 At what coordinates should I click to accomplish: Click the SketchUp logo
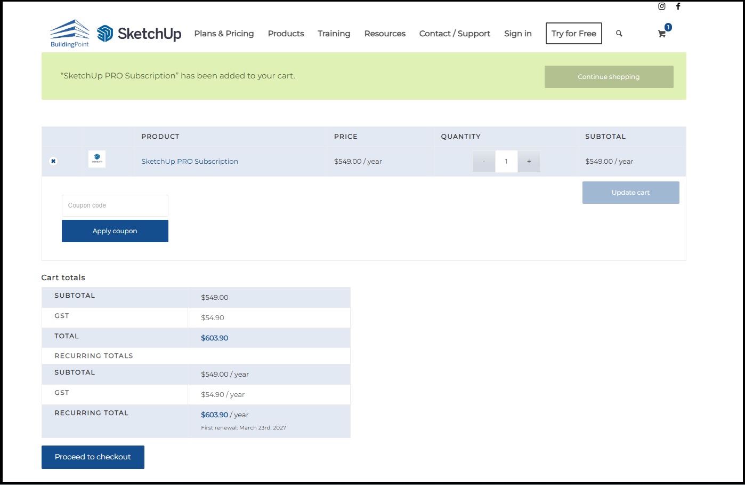(x=139, y=34)
